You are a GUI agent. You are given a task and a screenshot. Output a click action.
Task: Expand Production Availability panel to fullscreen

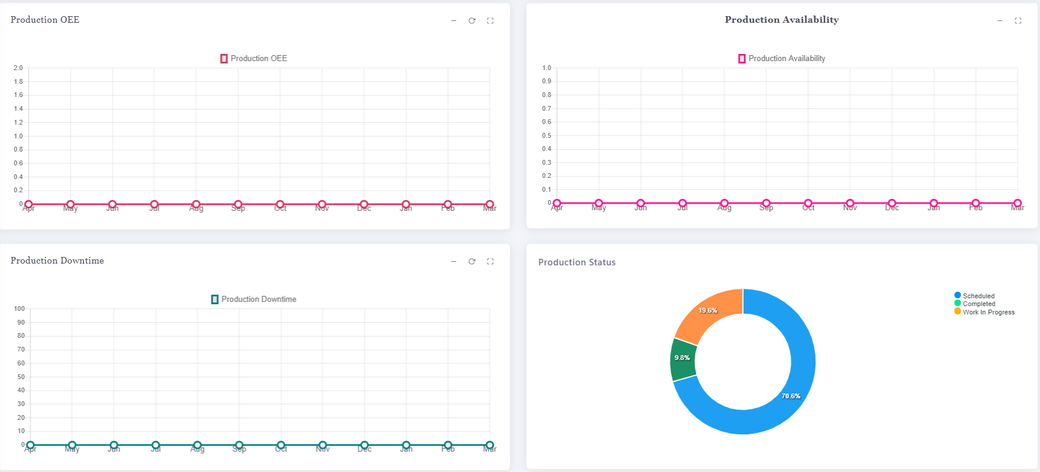1018,21
